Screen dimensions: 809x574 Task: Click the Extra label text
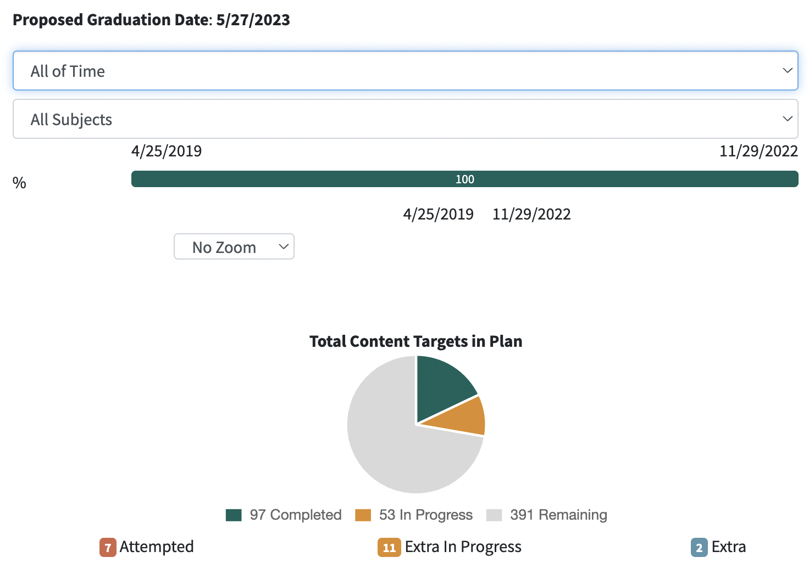[729, 547]
